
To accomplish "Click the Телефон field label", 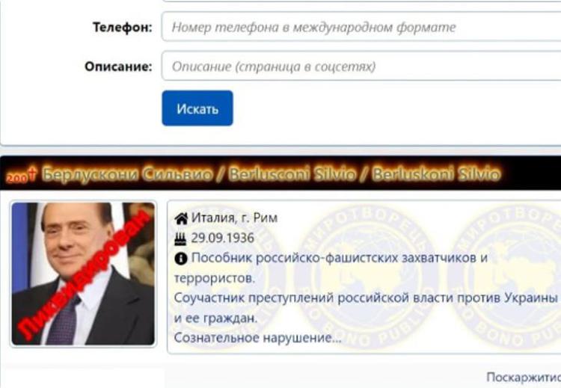I will (123, 27).
